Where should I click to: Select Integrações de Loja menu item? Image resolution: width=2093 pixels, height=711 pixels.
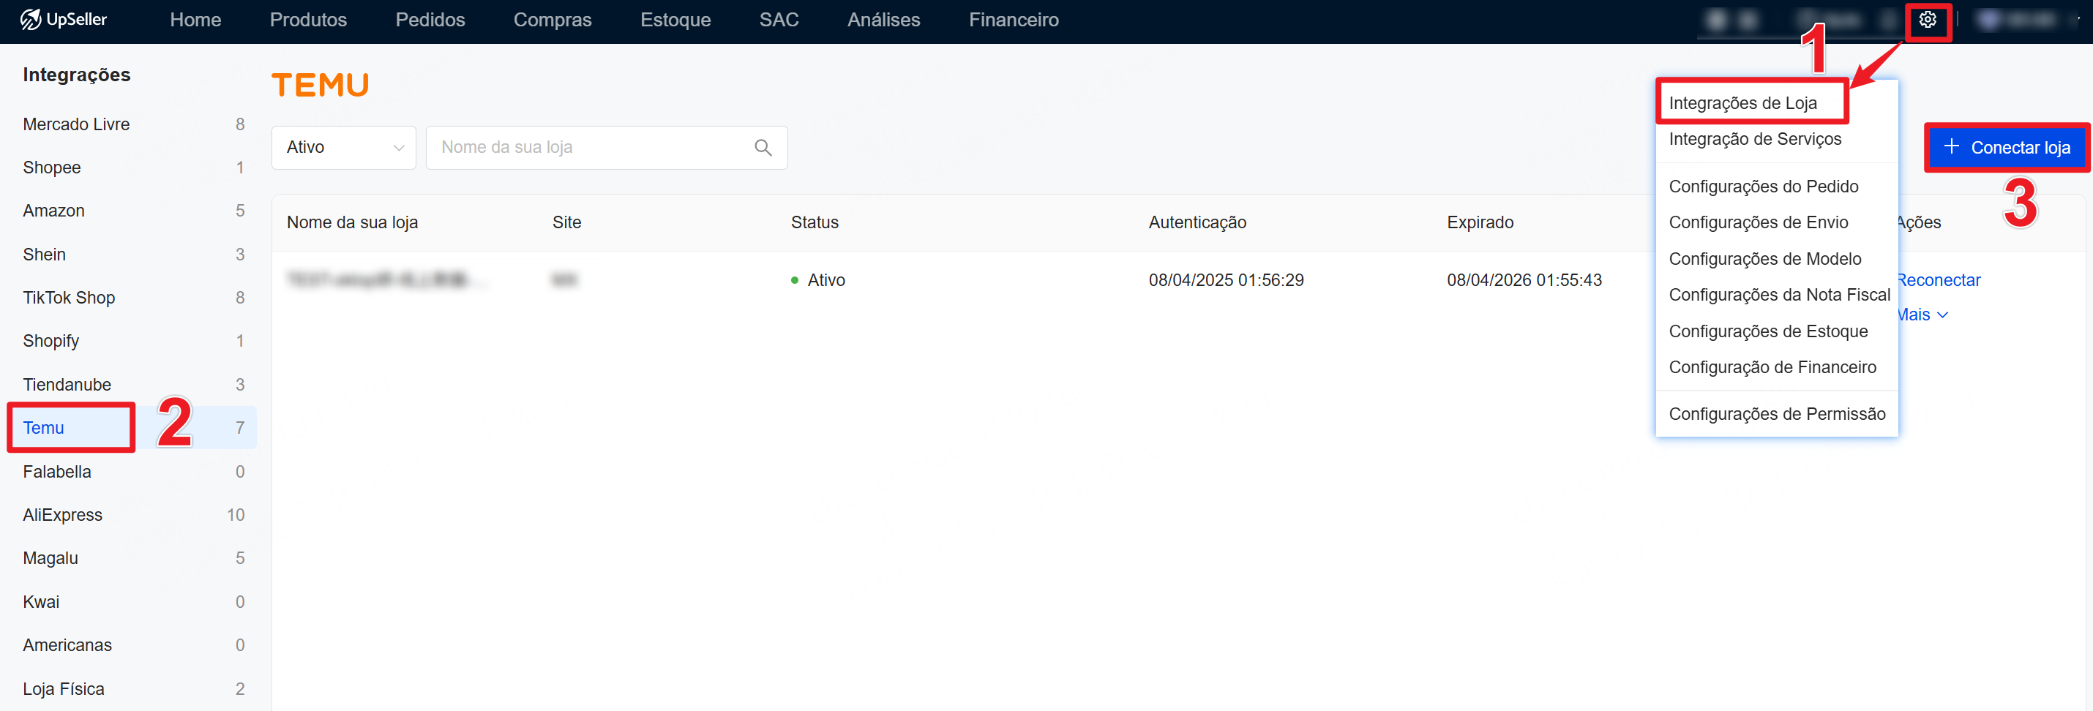pos(1742,103)
